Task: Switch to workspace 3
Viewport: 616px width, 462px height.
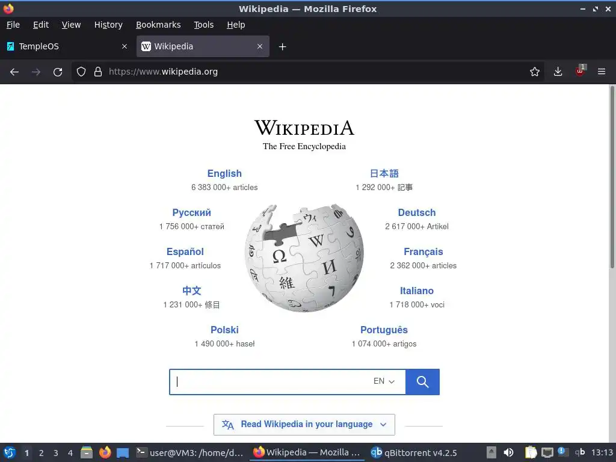Action: [x=56, y=453]
